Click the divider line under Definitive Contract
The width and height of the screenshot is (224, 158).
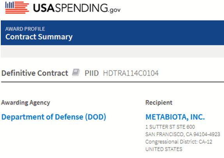point(112,82)
